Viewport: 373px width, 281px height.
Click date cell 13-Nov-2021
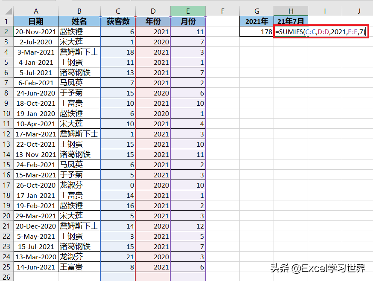(36, 154)
